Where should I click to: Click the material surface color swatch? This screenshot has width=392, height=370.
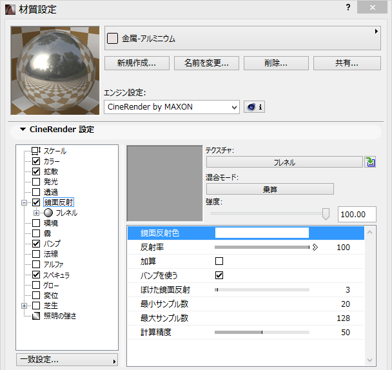coord(112,39)
